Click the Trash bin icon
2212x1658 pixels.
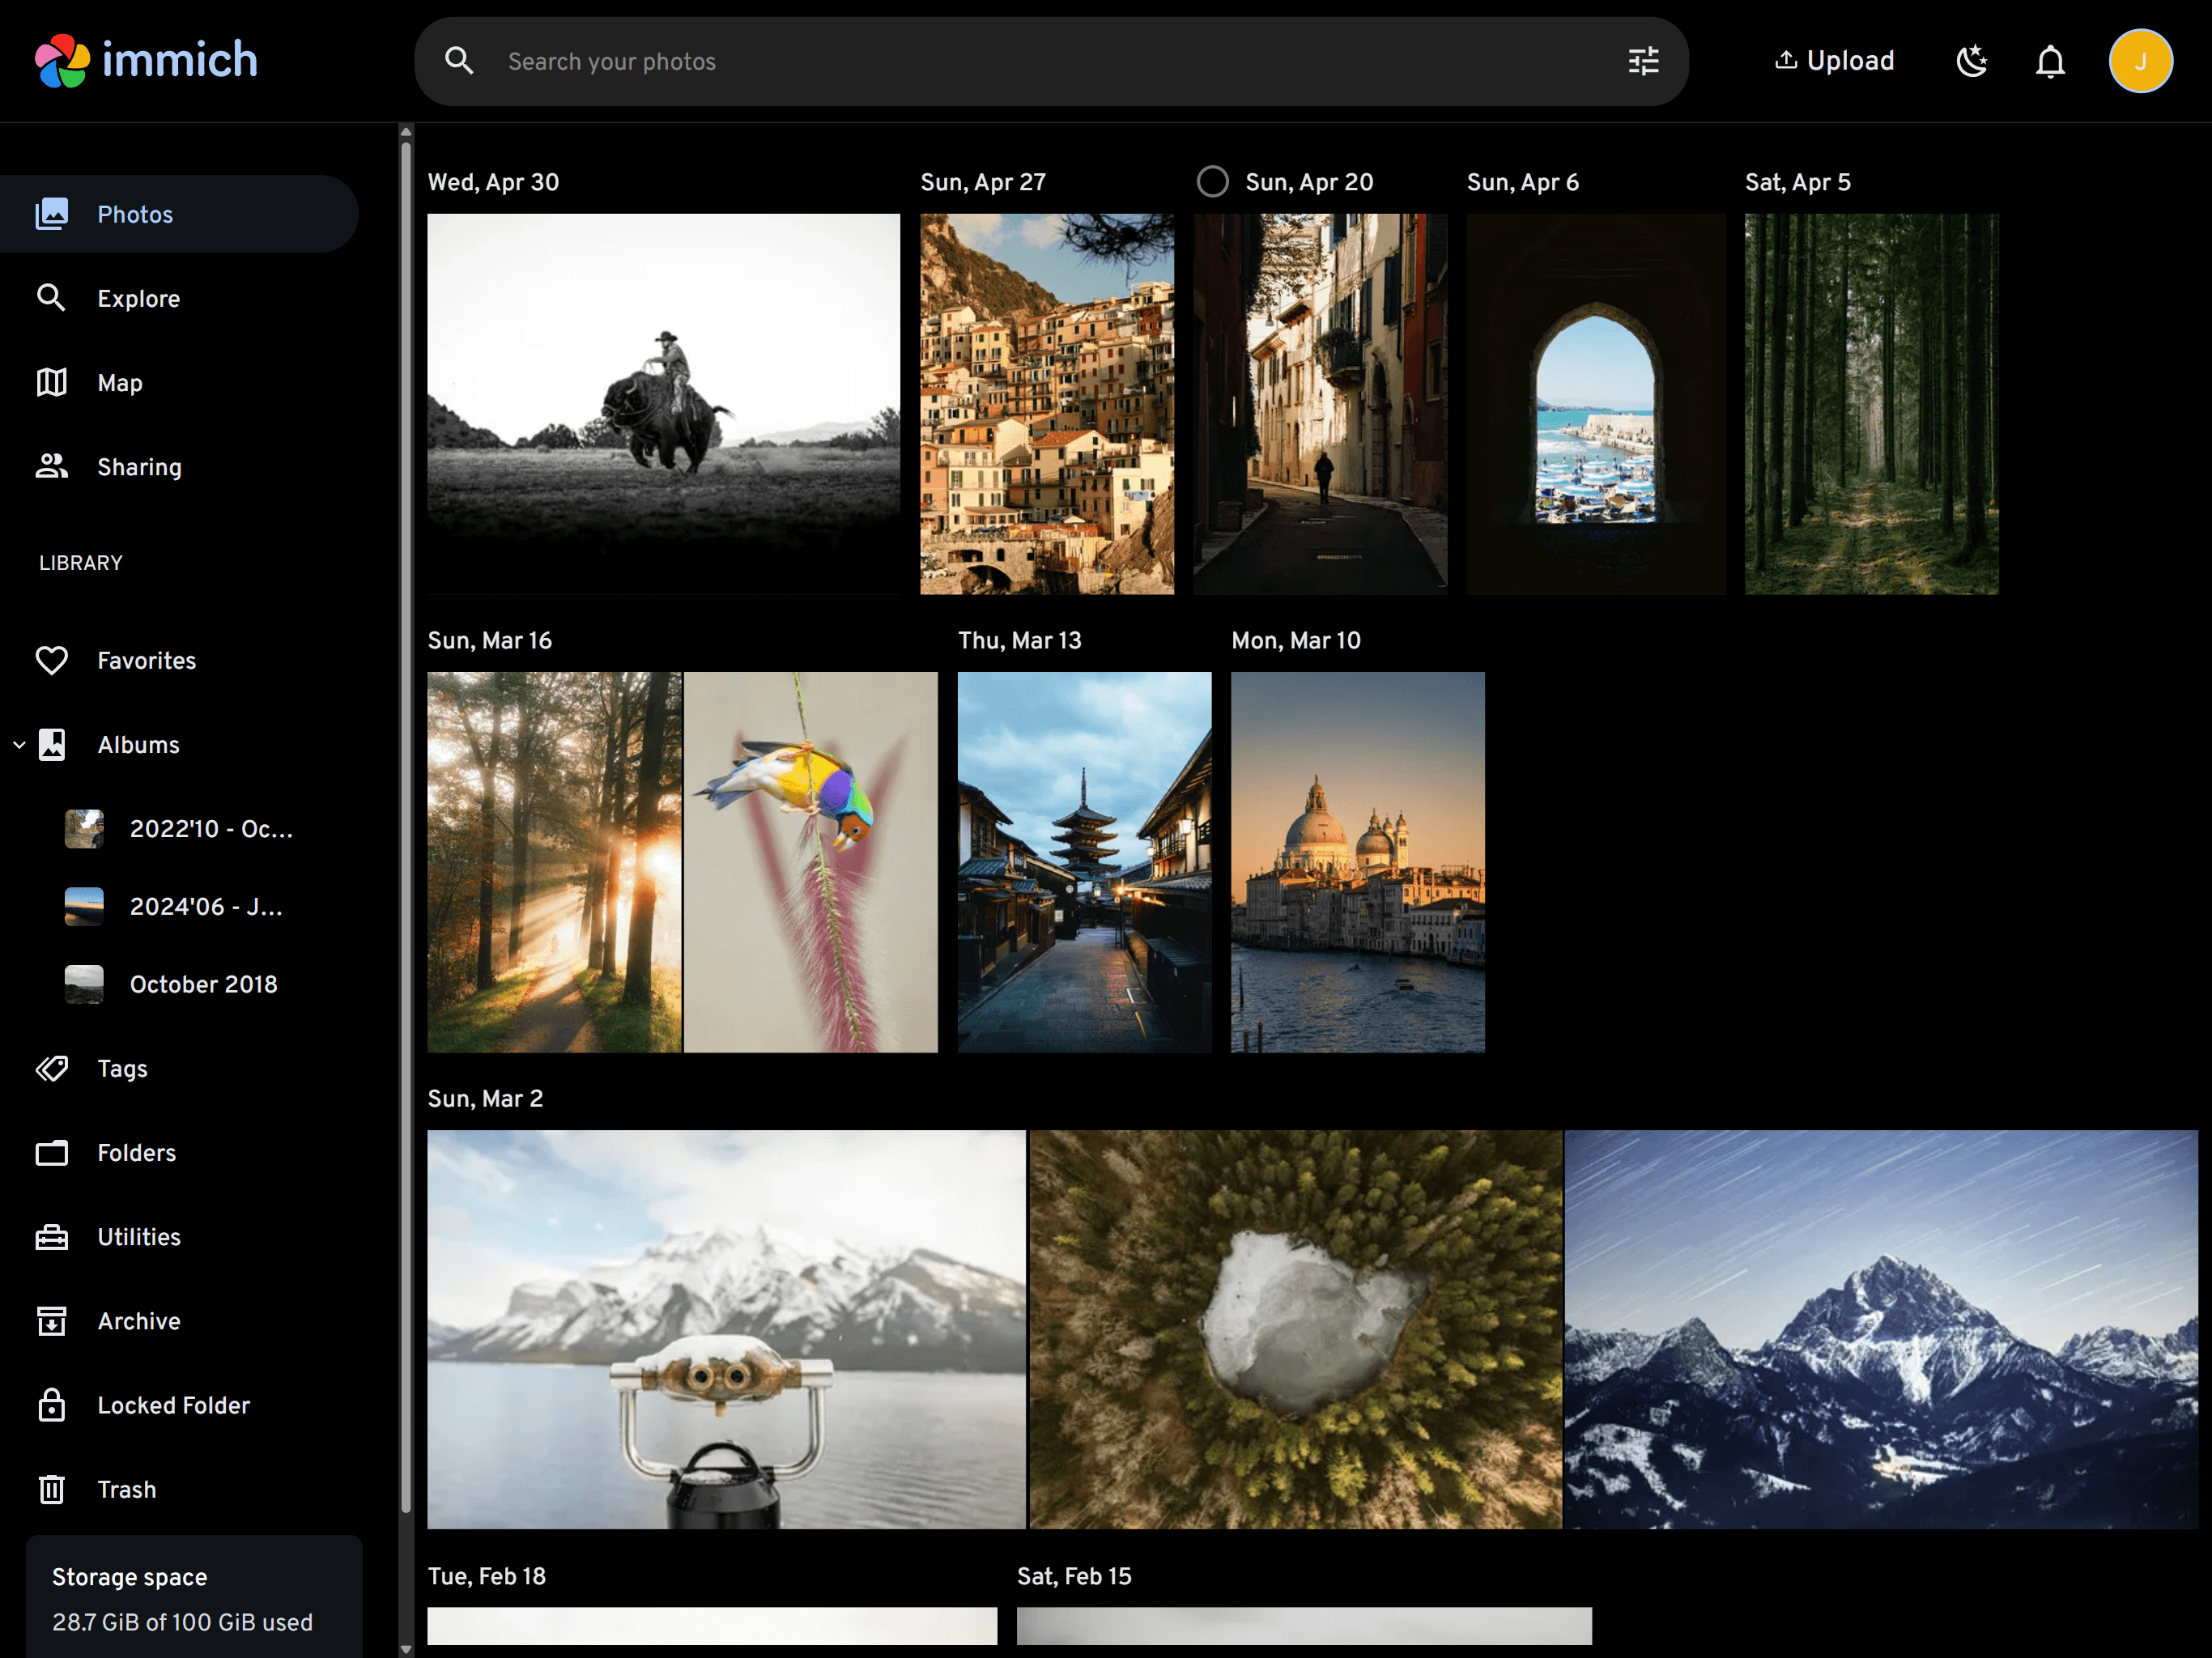tap(52, 1488)
